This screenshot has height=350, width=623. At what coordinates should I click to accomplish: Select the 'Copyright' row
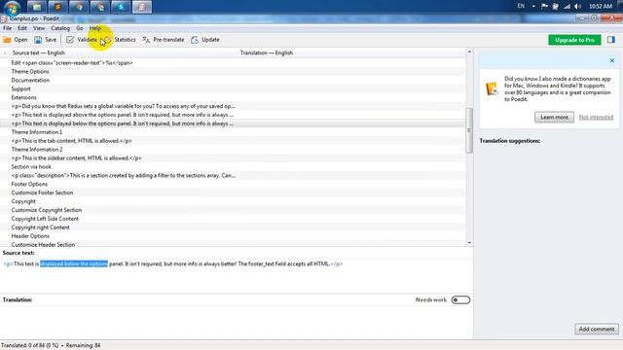point(233,201)
